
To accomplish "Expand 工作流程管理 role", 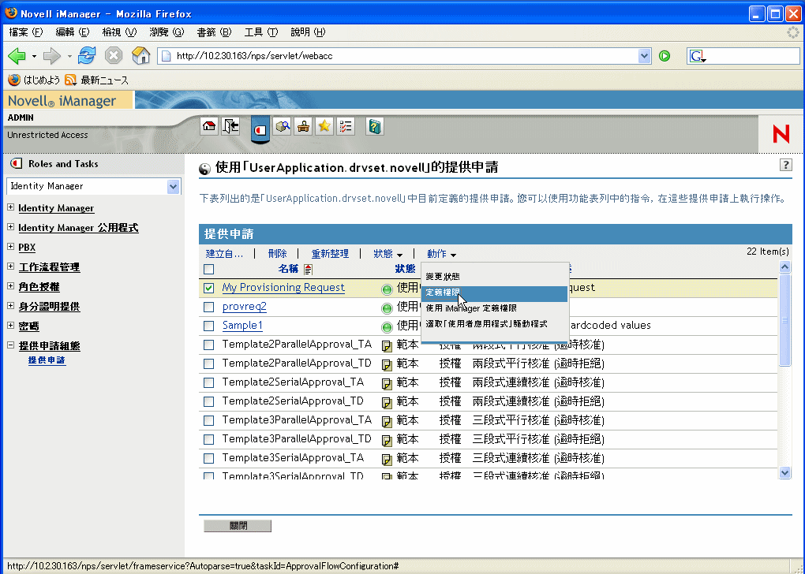I will pyautogui.click(x=10, y=266).
